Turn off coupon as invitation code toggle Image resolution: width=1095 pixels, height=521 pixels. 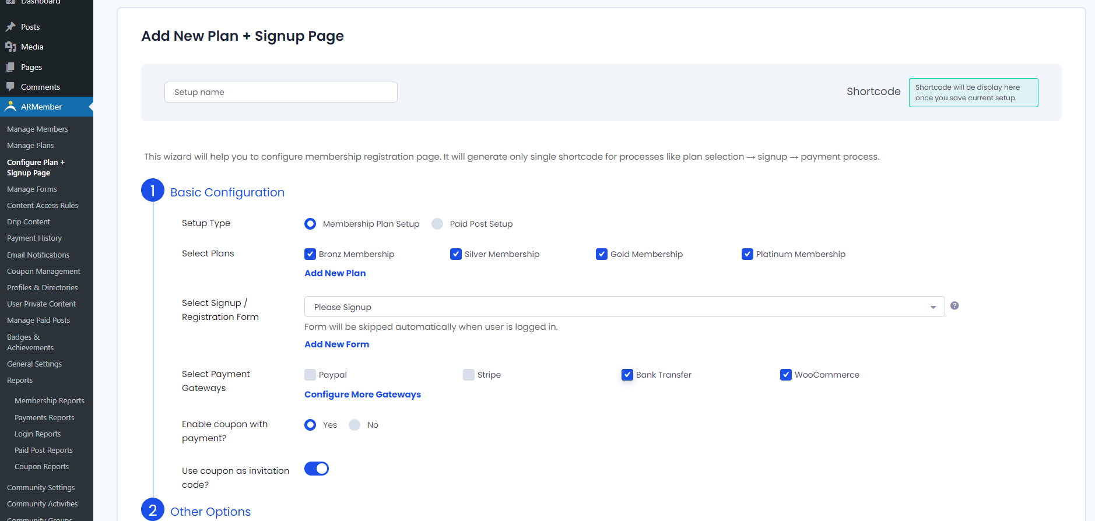[317, 469]
